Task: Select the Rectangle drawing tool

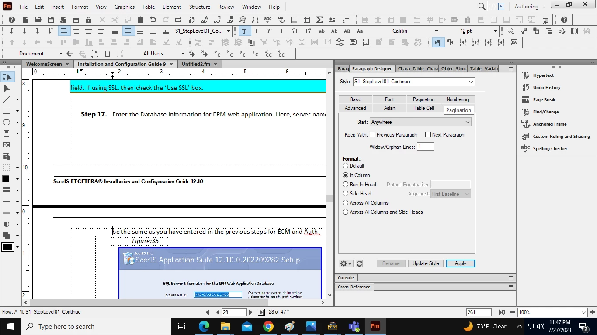Action: click(7, 111)
